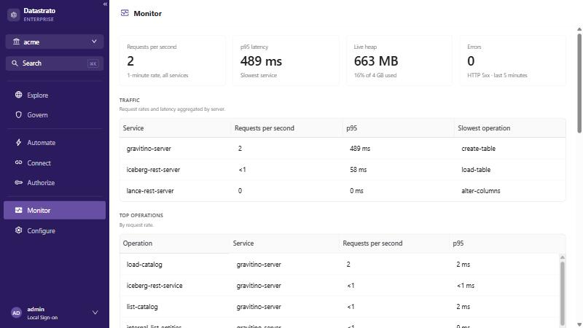Click the TRAFFIC section heading
Viewport: 583px width, 328px height.
130,100
